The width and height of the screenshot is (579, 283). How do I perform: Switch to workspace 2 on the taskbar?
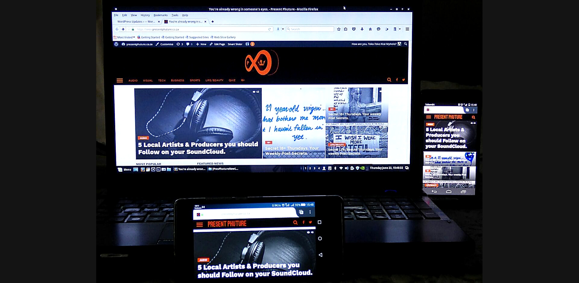click(310, 168)
